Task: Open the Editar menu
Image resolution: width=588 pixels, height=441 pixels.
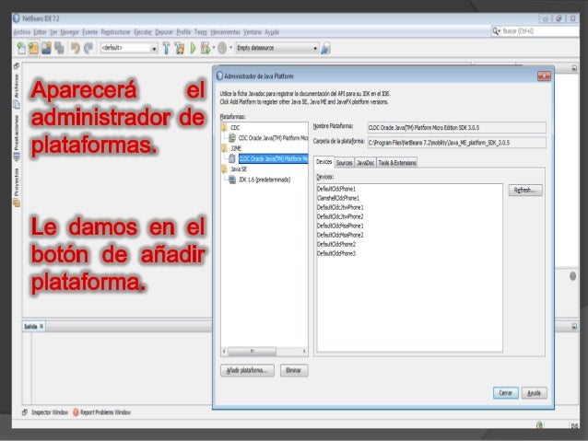Action: [40, 32]
